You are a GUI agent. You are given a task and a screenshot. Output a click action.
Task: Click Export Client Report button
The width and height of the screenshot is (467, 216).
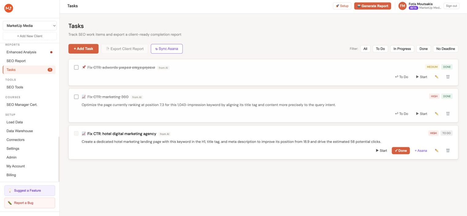(125, 49)
